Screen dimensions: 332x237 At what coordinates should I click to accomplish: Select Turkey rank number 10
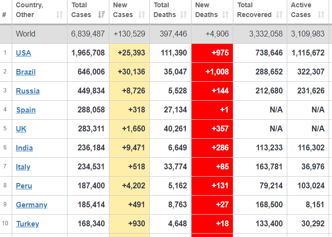coord(5,223)
